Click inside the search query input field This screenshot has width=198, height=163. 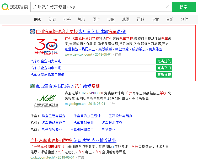[97, 7]
